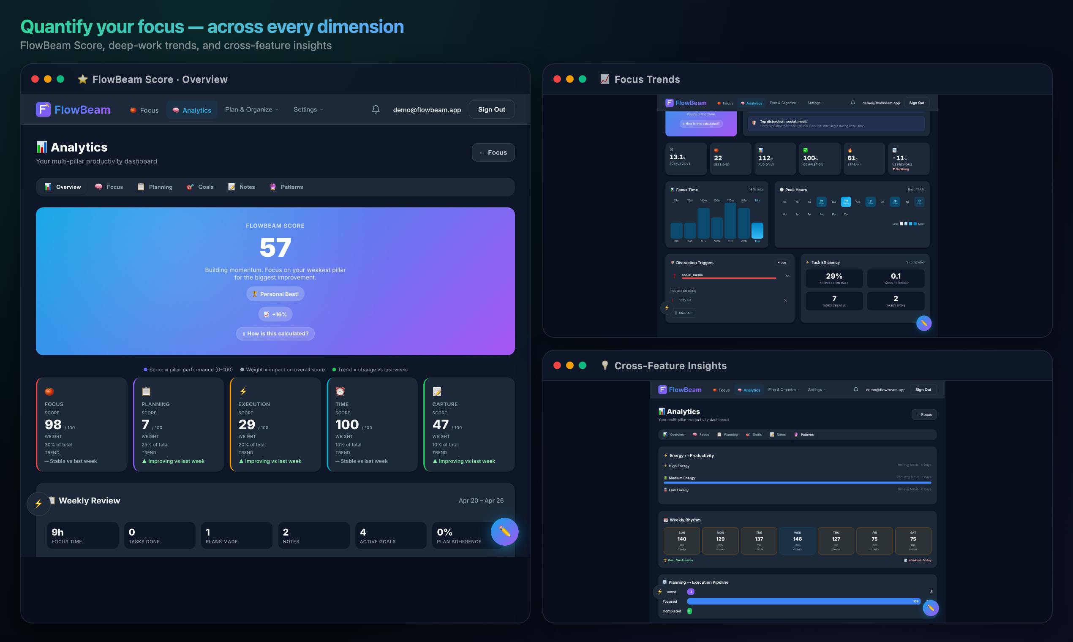The height and width of the screenshot is (642, 1073).
Task: Click the lightning floating button in Focus Trends
Action: (x=667, y=308)
